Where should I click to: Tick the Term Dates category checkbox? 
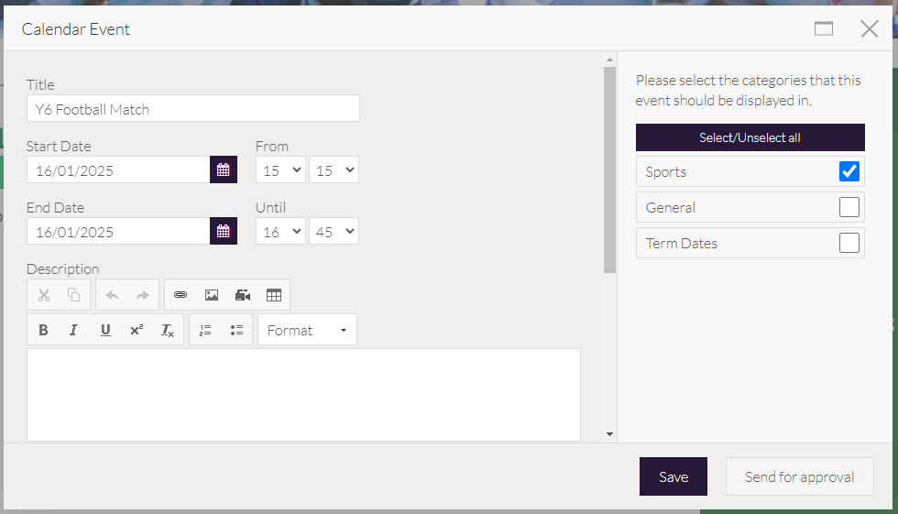click(849, 243)
